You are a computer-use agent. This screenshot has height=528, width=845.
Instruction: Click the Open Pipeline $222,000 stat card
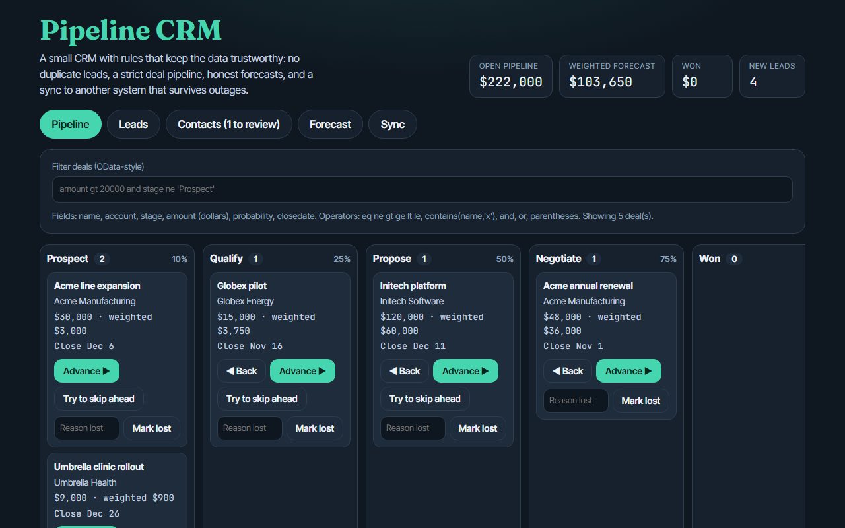coord(511,76)
